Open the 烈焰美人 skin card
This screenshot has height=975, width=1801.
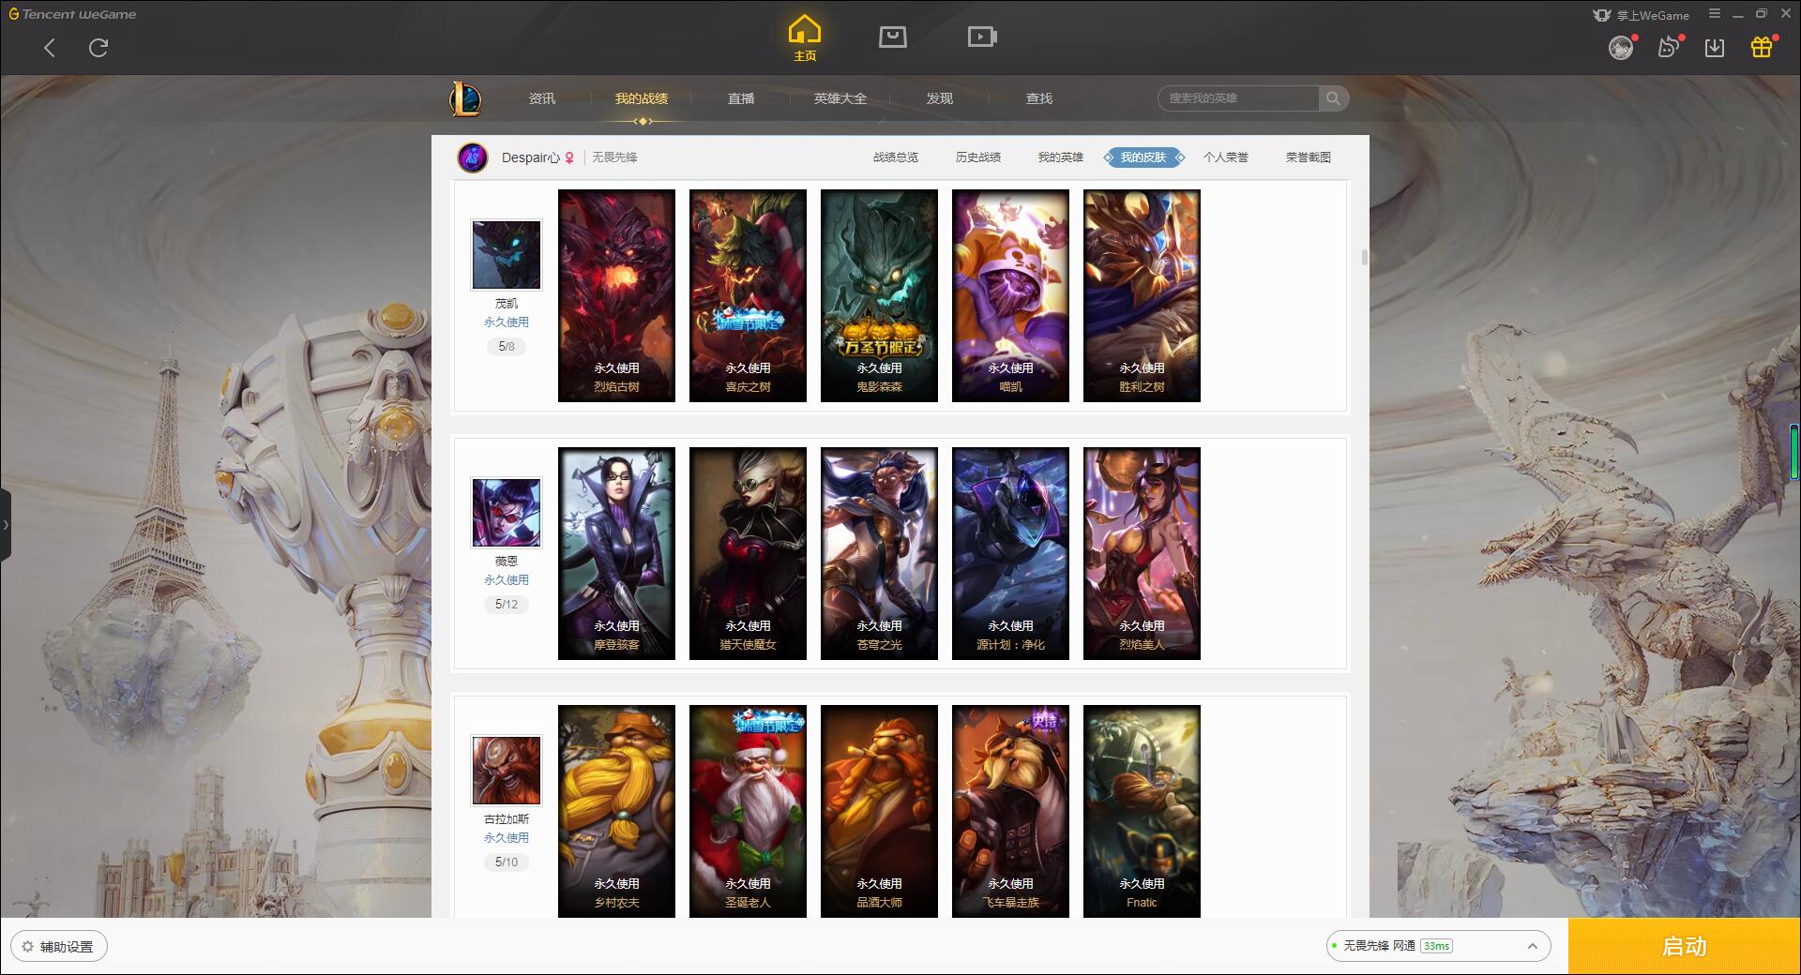1142,553
